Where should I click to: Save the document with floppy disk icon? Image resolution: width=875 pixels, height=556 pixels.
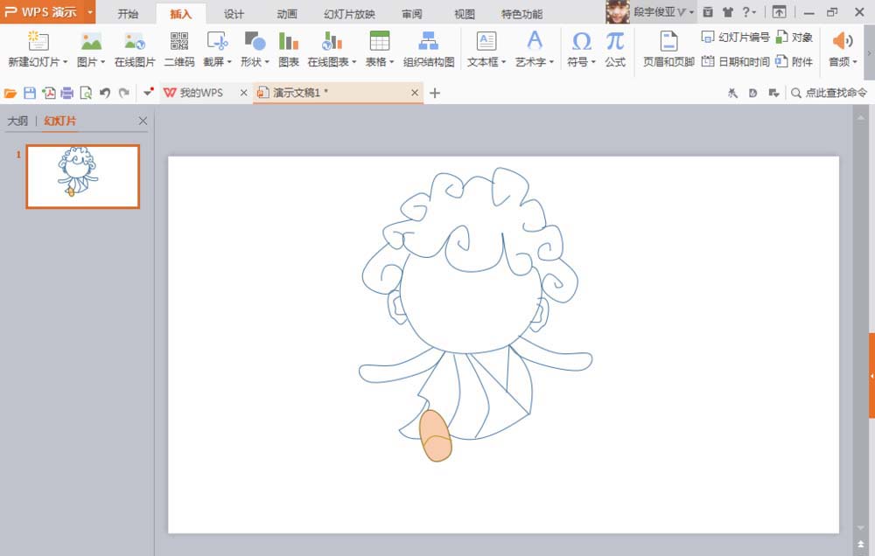point(30,94)
